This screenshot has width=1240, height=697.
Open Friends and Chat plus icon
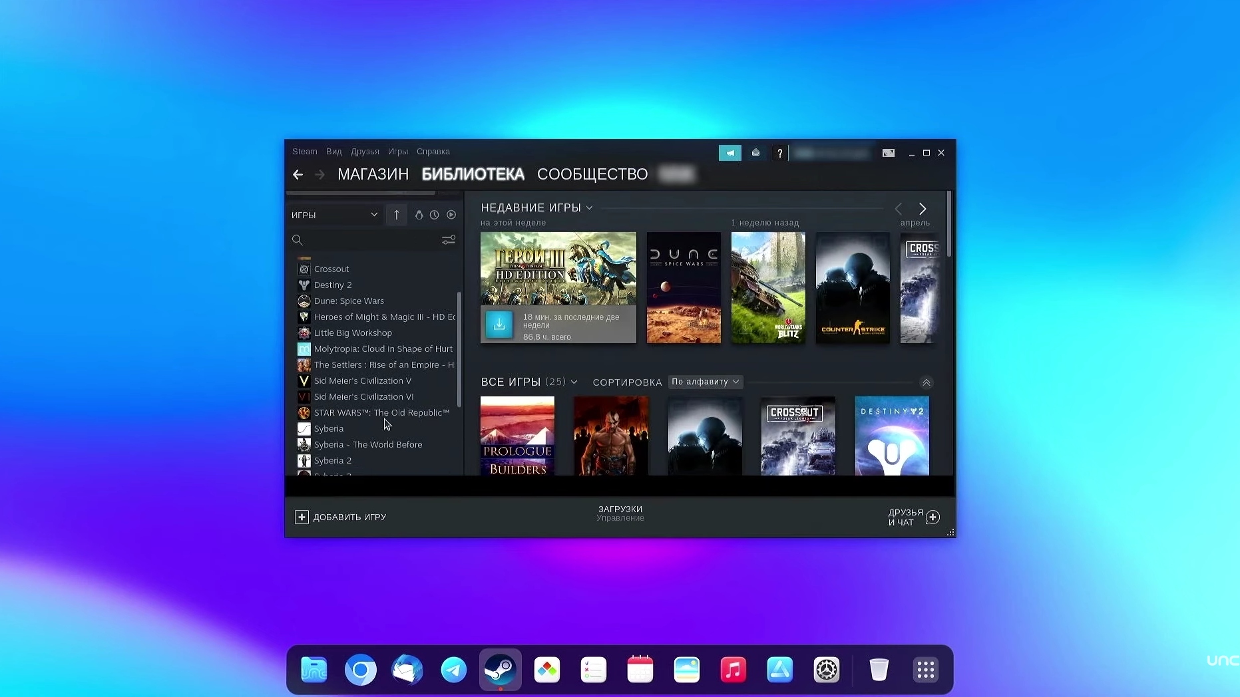pos(933,517)
